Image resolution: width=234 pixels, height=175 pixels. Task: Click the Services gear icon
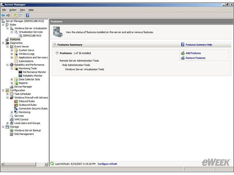pyautogui.click(x=12, y=116)
